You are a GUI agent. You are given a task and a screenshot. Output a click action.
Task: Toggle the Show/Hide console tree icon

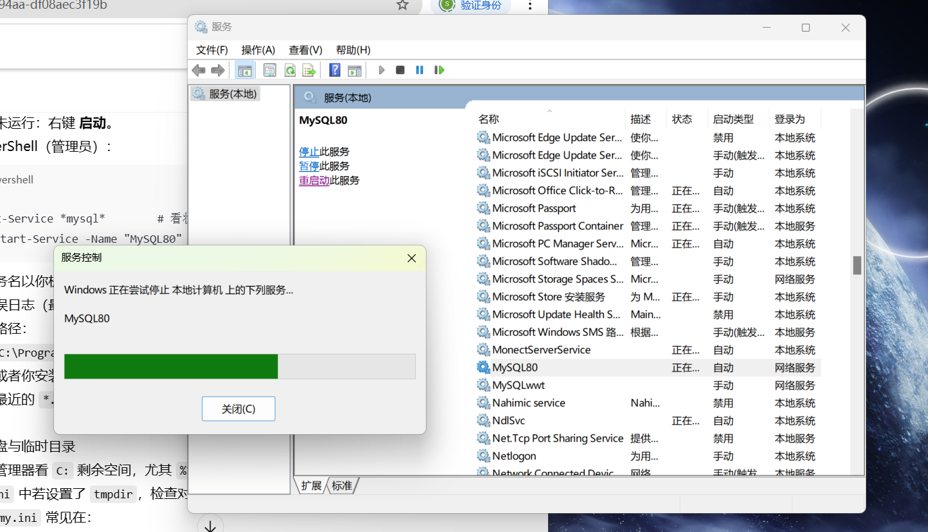(244, 69)
